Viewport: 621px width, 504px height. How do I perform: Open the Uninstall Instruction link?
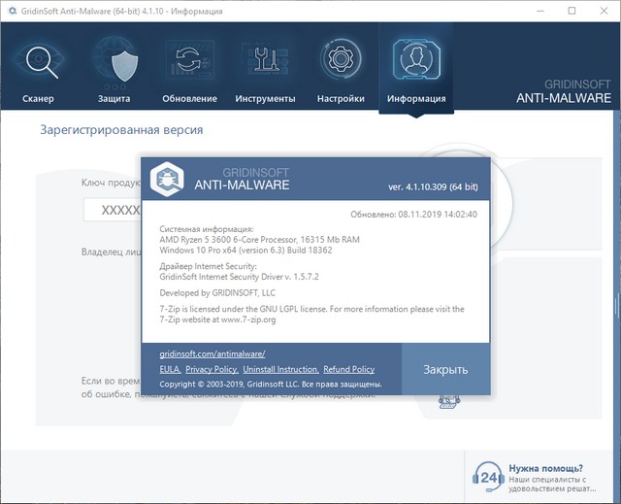point(280,370)
